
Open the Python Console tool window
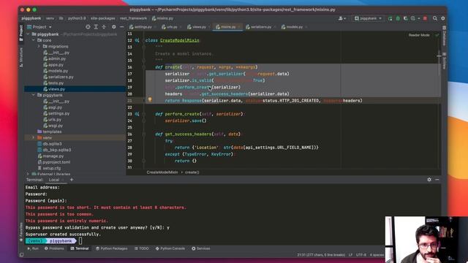170,248
